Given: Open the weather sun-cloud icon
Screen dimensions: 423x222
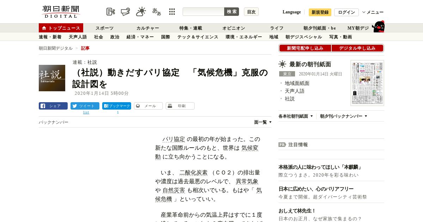Looking at the screenshot, I should coord(141,12).
